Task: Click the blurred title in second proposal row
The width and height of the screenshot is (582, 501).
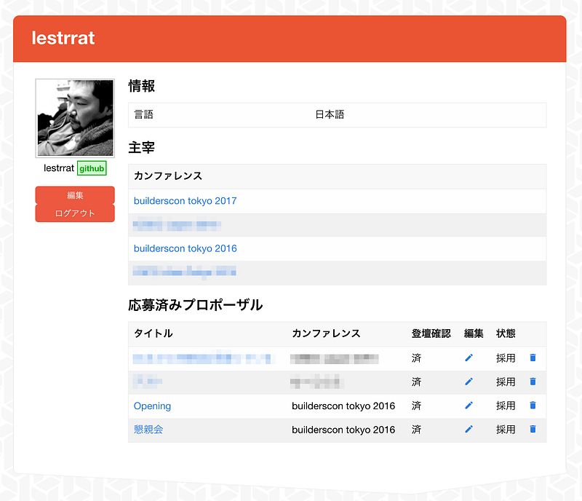Action: [148, 382]
